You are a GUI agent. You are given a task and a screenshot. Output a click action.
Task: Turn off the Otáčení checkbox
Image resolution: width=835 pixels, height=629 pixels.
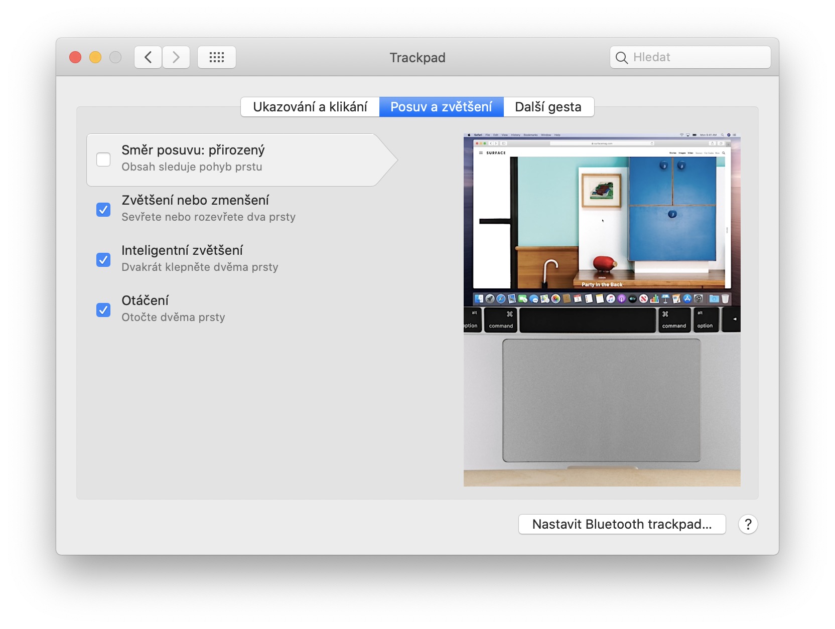pos(103,310)
